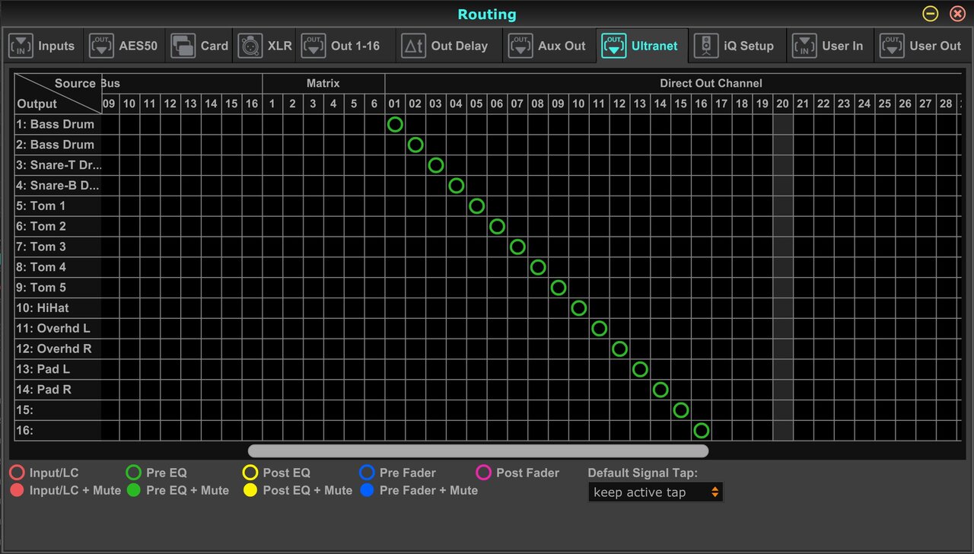
Task: Select output row label '1: Bass Drum'
Action: 58,124
